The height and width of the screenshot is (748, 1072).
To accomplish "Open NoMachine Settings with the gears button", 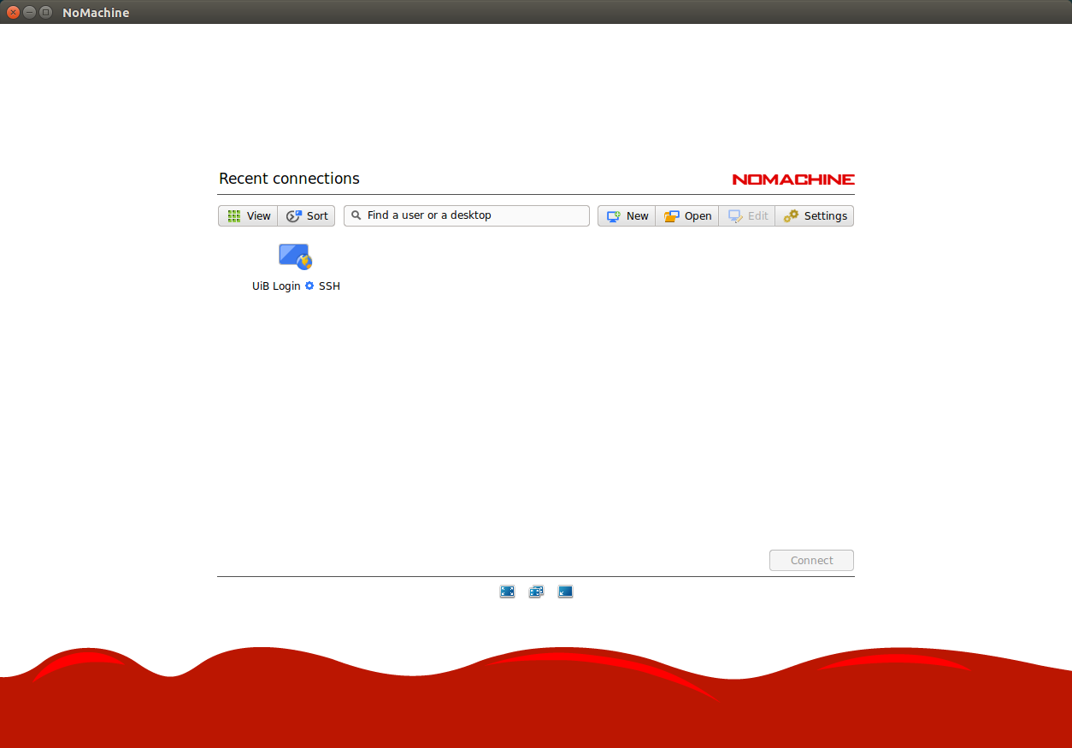I will (815, 216).
